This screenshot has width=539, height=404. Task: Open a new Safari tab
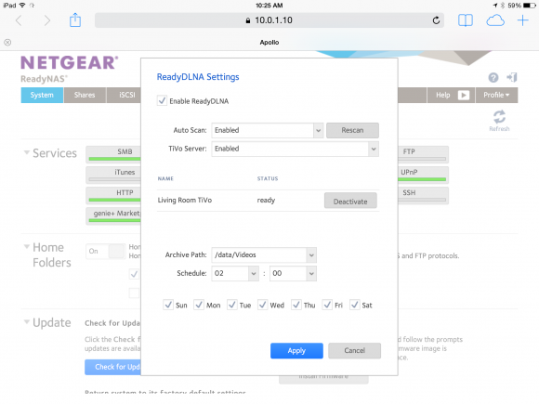tap(522, 20)
